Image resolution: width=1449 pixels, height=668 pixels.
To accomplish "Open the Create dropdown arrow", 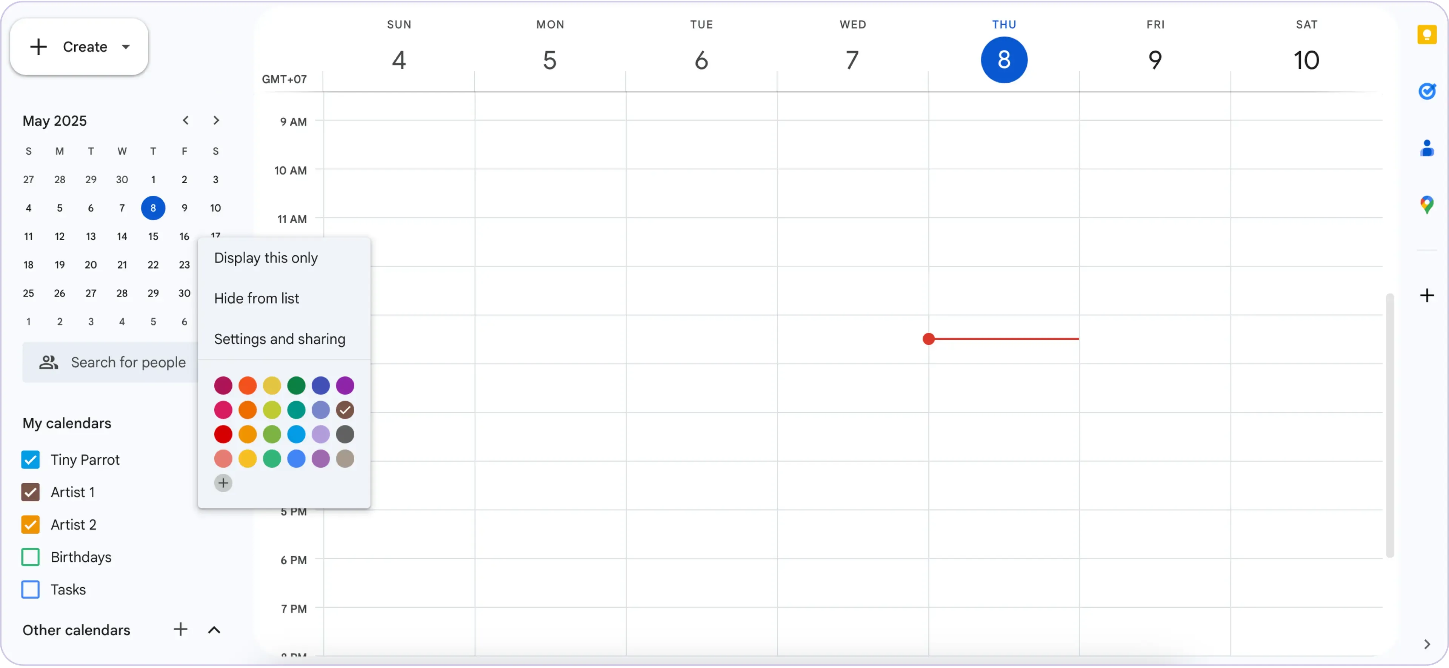I will [126, 47].
